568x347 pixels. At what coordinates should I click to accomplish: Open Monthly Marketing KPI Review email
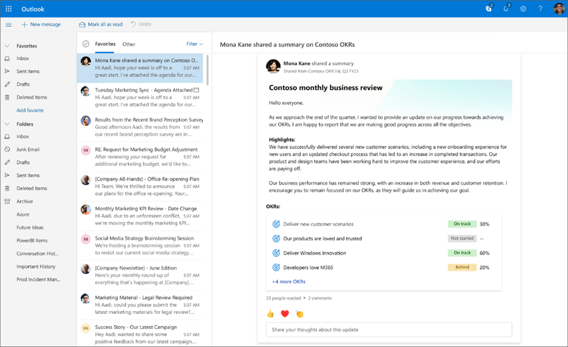[x=140, y=216]
